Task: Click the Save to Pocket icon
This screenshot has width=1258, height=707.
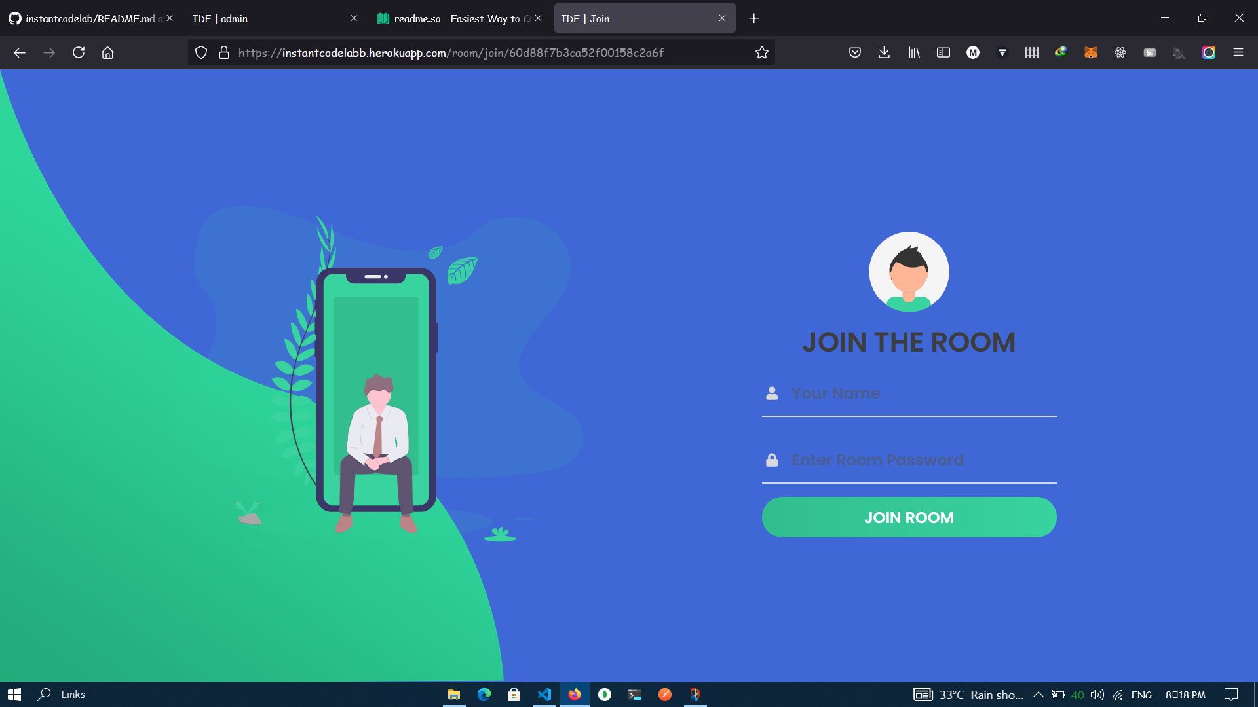Action: (x=854, y=53)
